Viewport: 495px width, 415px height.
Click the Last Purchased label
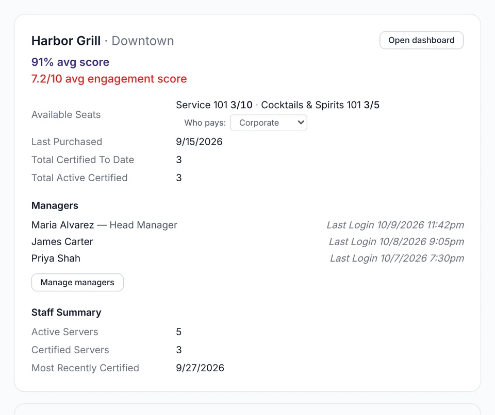pos(67,142)
